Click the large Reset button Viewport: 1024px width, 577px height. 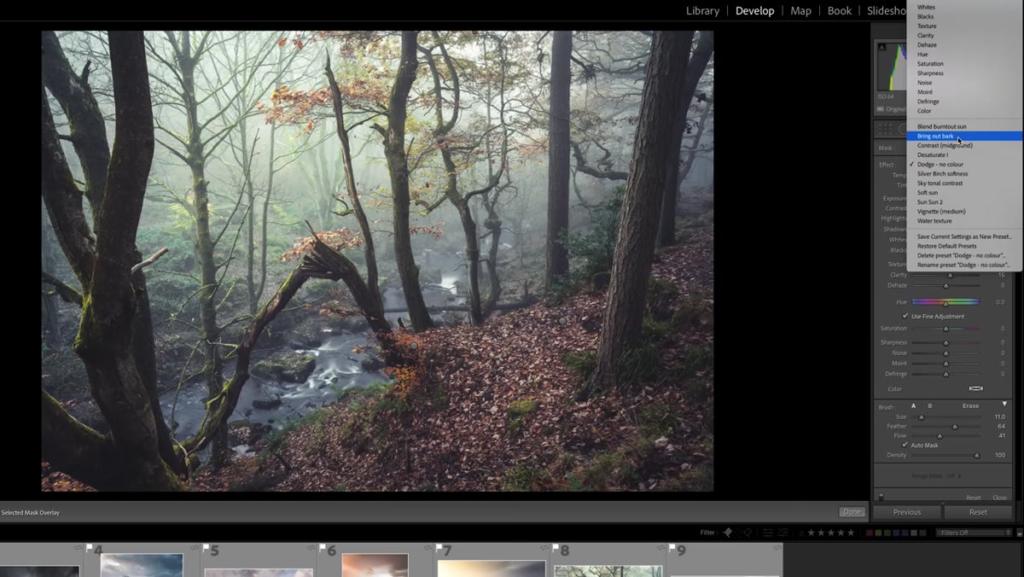[x=978, y=512]
